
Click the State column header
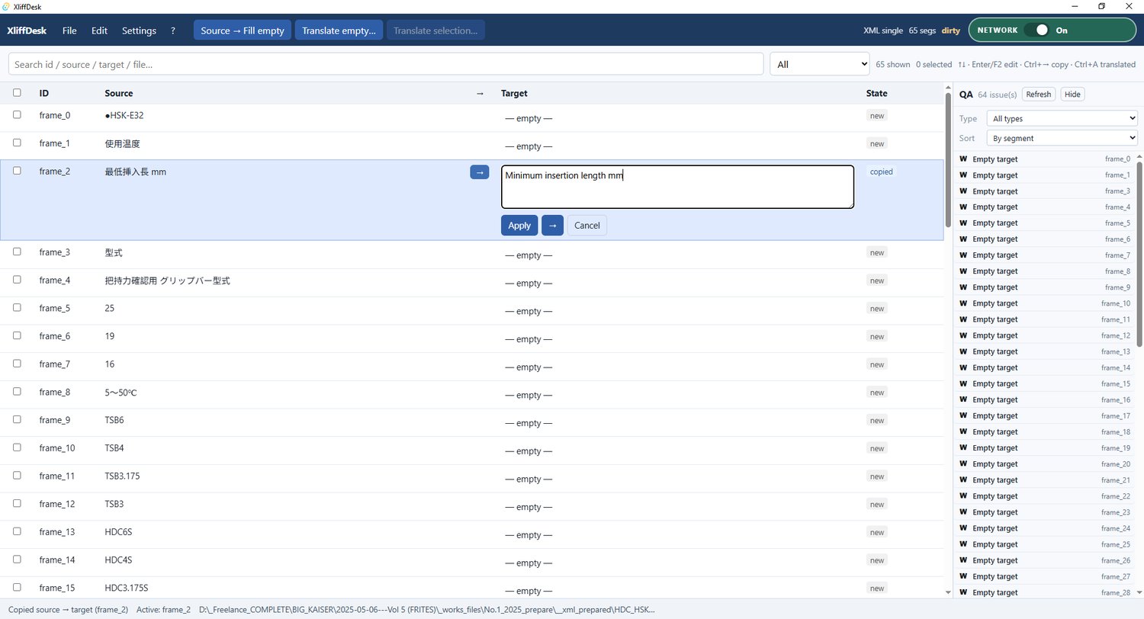click(x=876, y=93)
